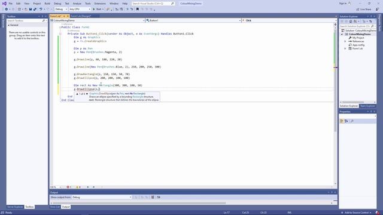Click the pin icon on Properties panel header
The height and width of the screenshot is (215, 383).
pyautogui.click(x=371, y=112)
